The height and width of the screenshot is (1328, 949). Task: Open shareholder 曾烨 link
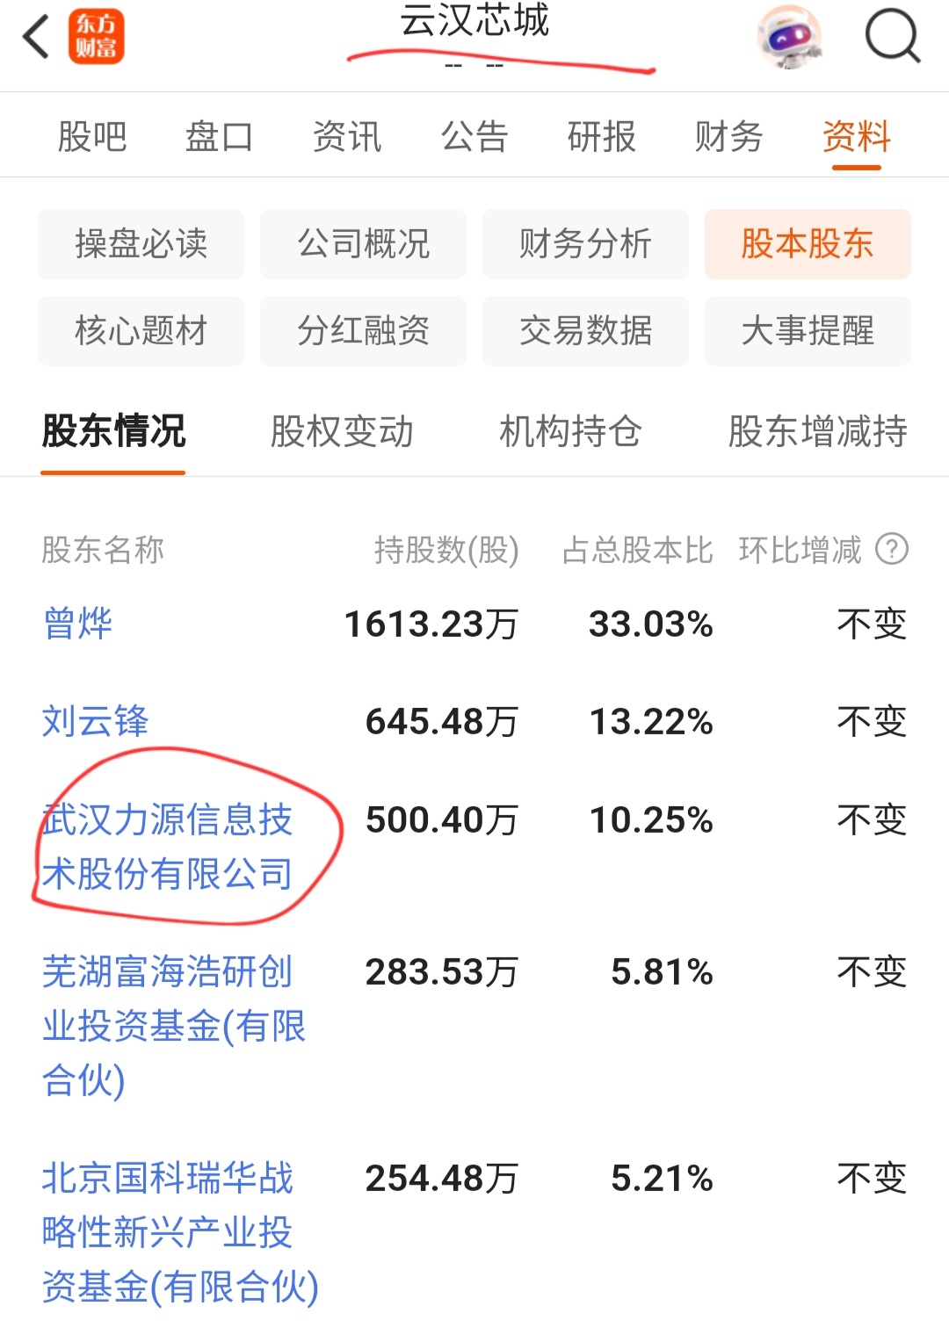77,624
